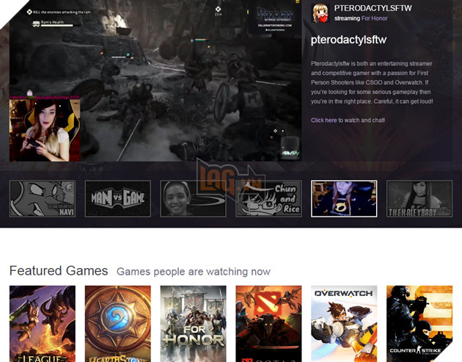Click the Featured Games heading
Viewport: 462px width, 362px height.
59,270
